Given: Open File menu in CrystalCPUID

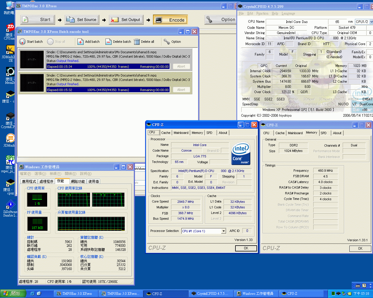Looking at the screenshot, I should (241, 13).
